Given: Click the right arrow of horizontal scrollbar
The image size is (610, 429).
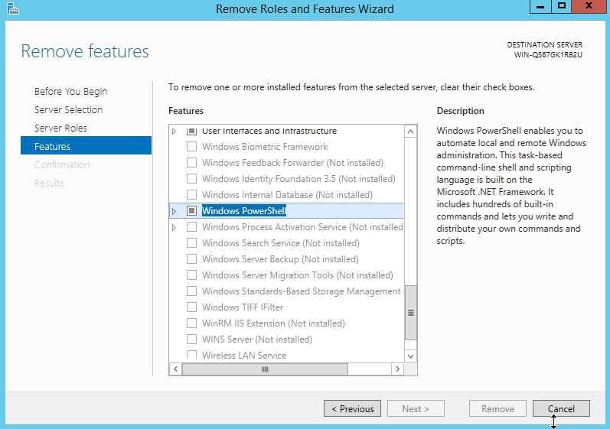Looking at the screenshot, I should (396, 369).
